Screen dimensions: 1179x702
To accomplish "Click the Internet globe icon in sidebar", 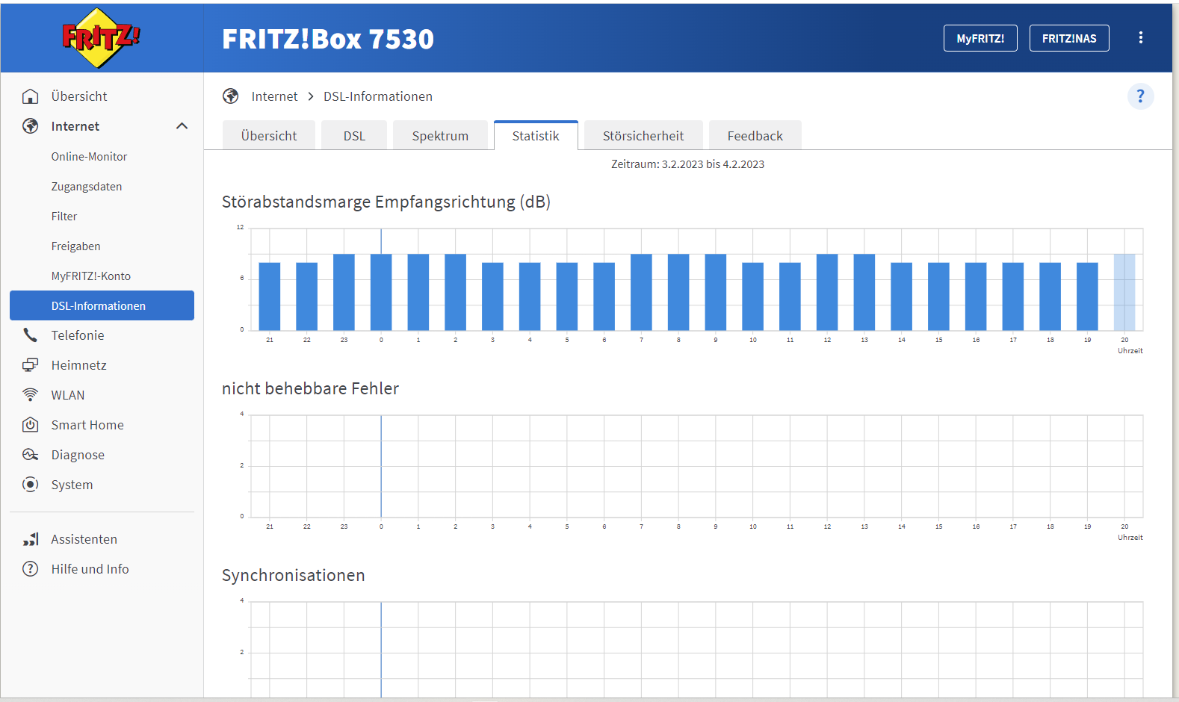I will pos(31,126).
